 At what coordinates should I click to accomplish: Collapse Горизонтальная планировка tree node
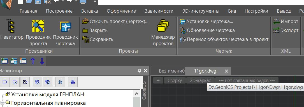tap(2, 103)
